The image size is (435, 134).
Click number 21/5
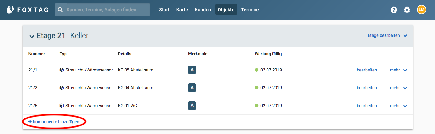click(33, 106)
